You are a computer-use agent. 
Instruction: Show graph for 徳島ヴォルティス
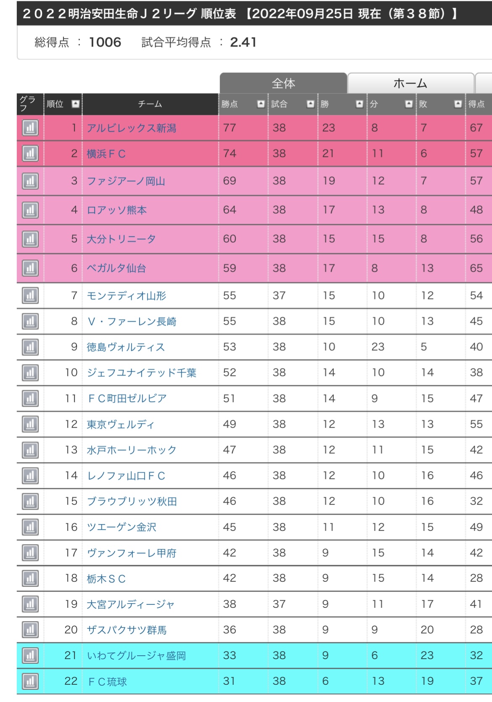(x=30, y=347)
